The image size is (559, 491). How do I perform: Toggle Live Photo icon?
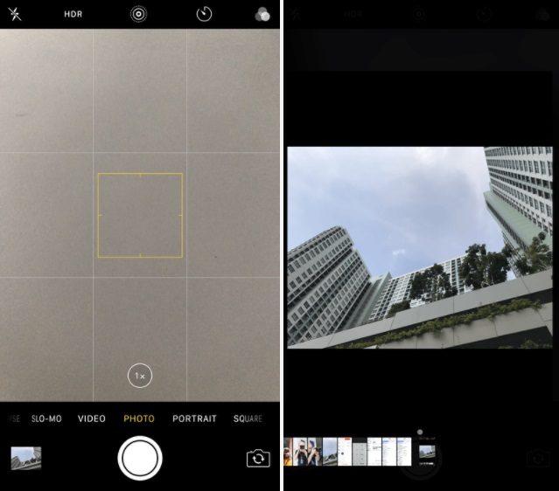pyautogui.click(x=138, y=14)
